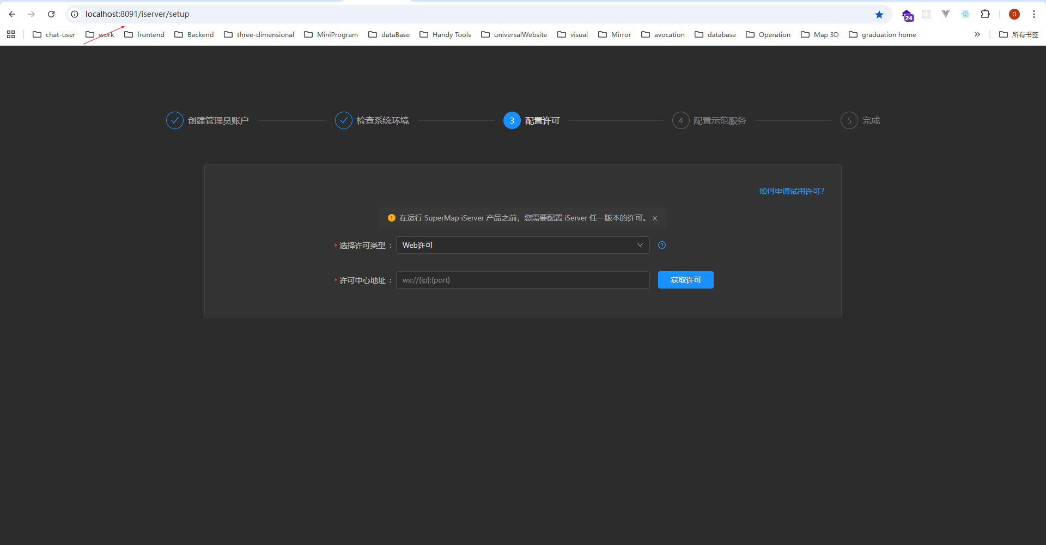1046x545 pixels.
Task: Open the MiniProgram bookmark folder
Action: (331, 34)
